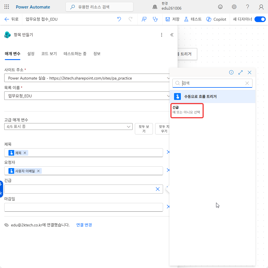Open the feedback smiley icon
Image resolution: width=268 pixels, height=268 pixels.
coord(220,7)
